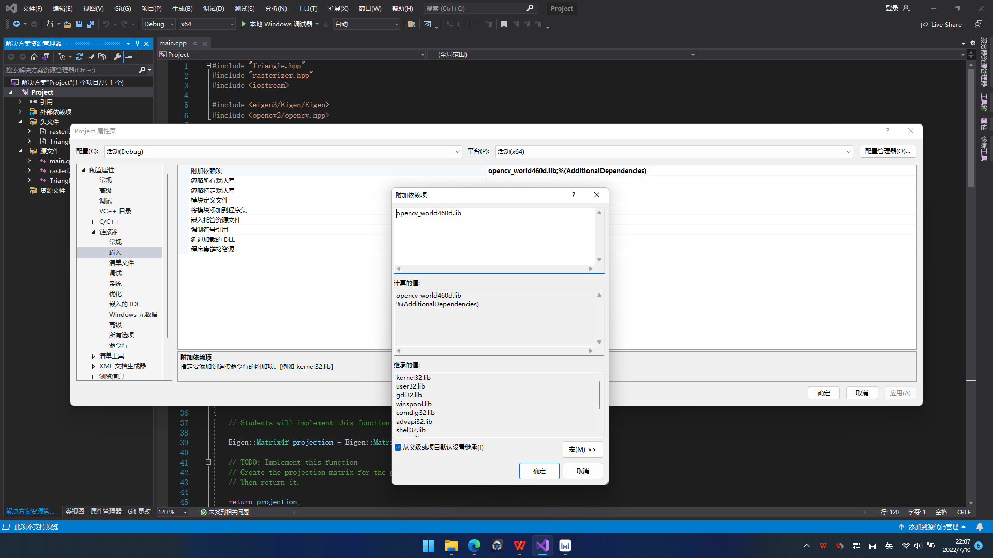Screen dimensions: 993x558
Task: Toggle the Solution Explorer pin
Action: [x=137, y=44]
